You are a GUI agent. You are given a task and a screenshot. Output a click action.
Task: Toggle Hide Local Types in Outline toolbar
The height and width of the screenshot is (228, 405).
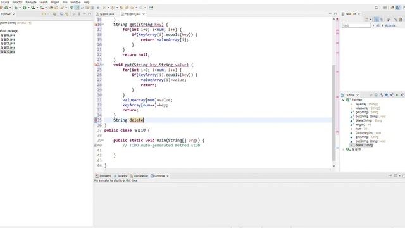(x=402, y=95)
